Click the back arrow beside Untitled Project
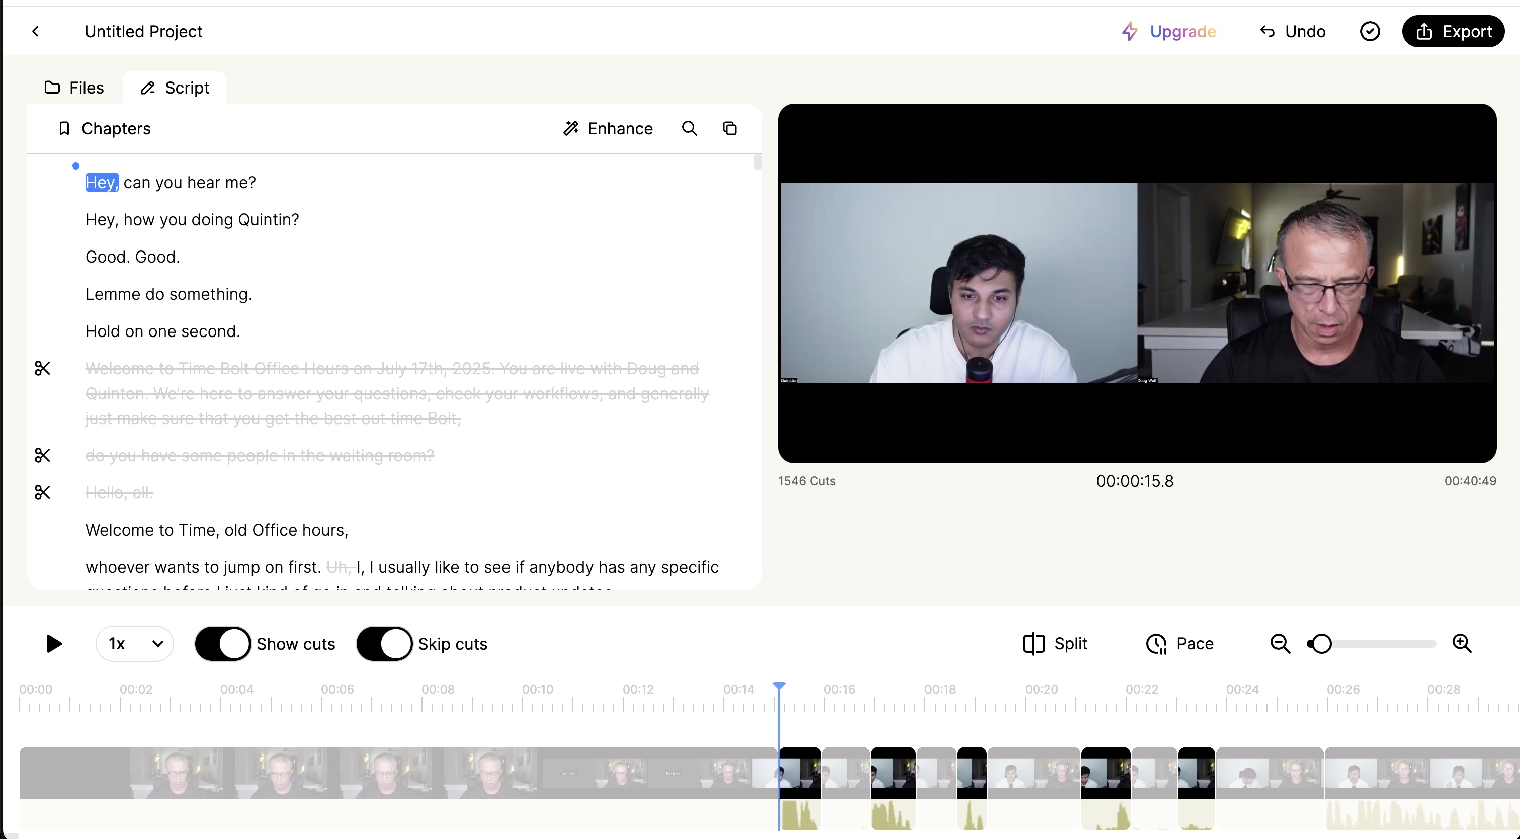 (x=35, y=31)
